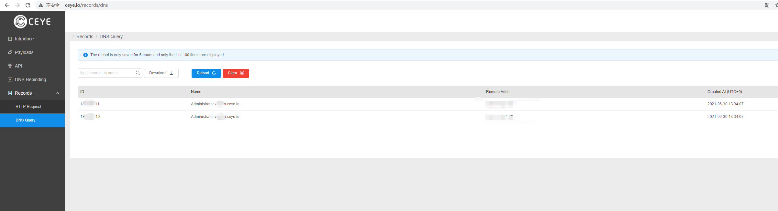Clear all DNS records

pos(236,73)
